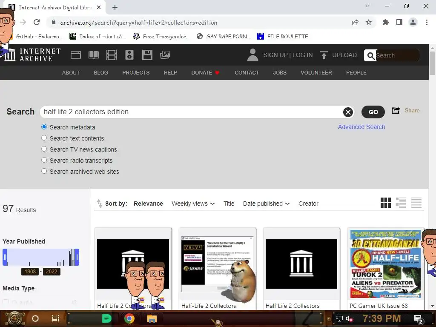
Task: Go forward with the browser arrow
Action: (23, 22)
